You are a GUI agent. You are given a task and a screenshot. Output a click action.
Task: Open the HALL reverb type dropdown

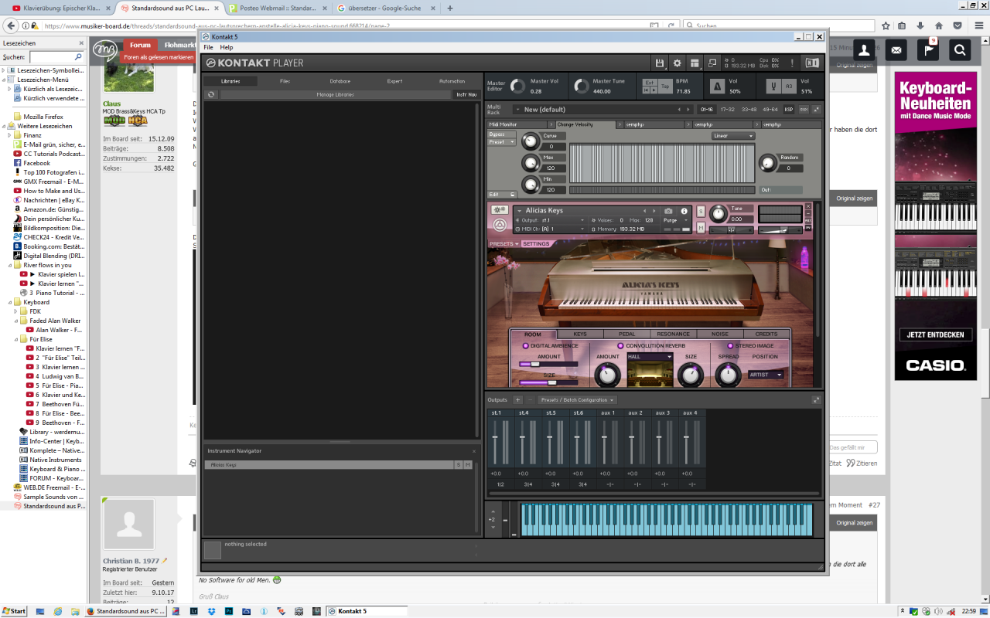[650, 357]
